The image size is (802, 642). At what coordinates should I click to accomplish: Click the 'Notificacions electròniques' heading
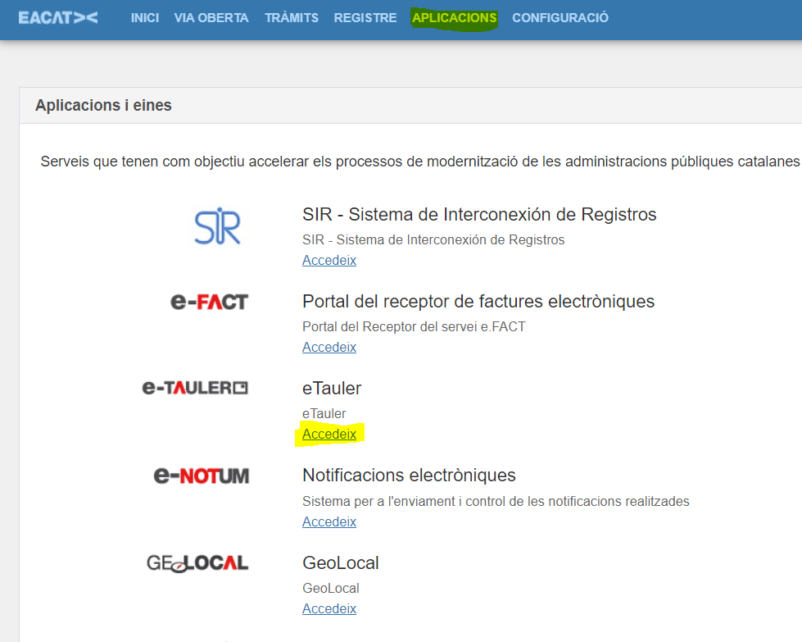(409, 476)
